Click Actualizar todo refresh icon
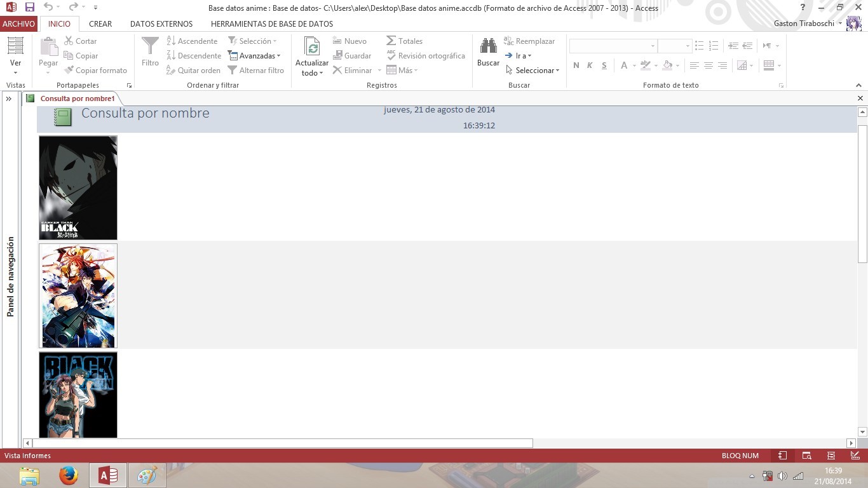Viewport: 868px width, 488px height. [x=312, y=46]
